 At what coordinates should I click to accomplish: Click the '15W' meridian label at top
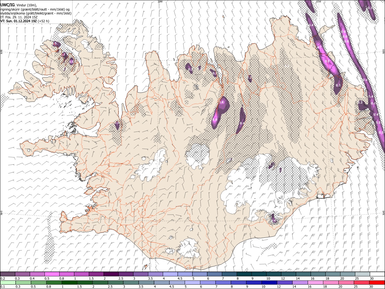tap(319, 2)
